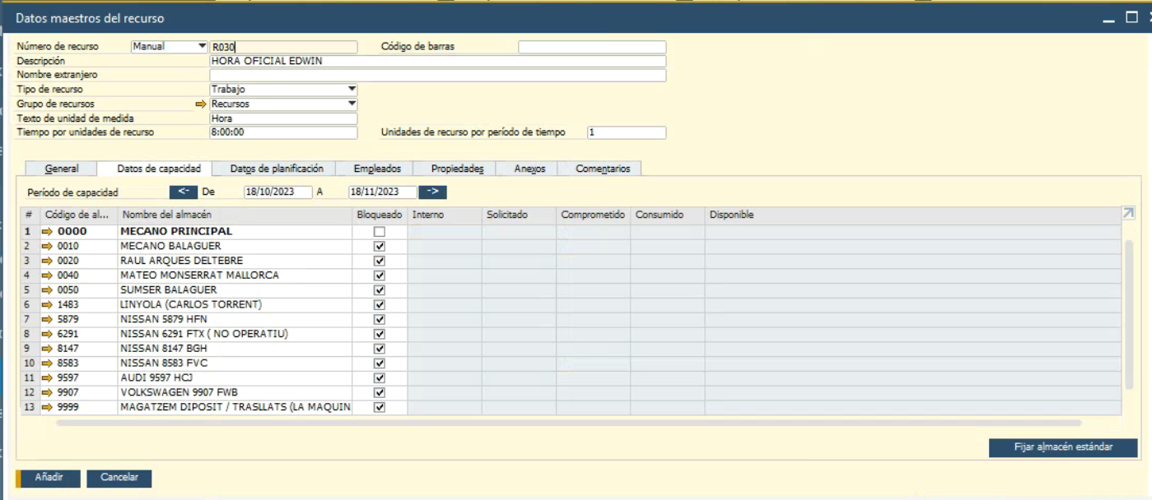Uncheck Bloqueado for RAUL ARQUES DELTEBRE
The width and height of the screenshot is (1152, 500).
pos(380,261)
